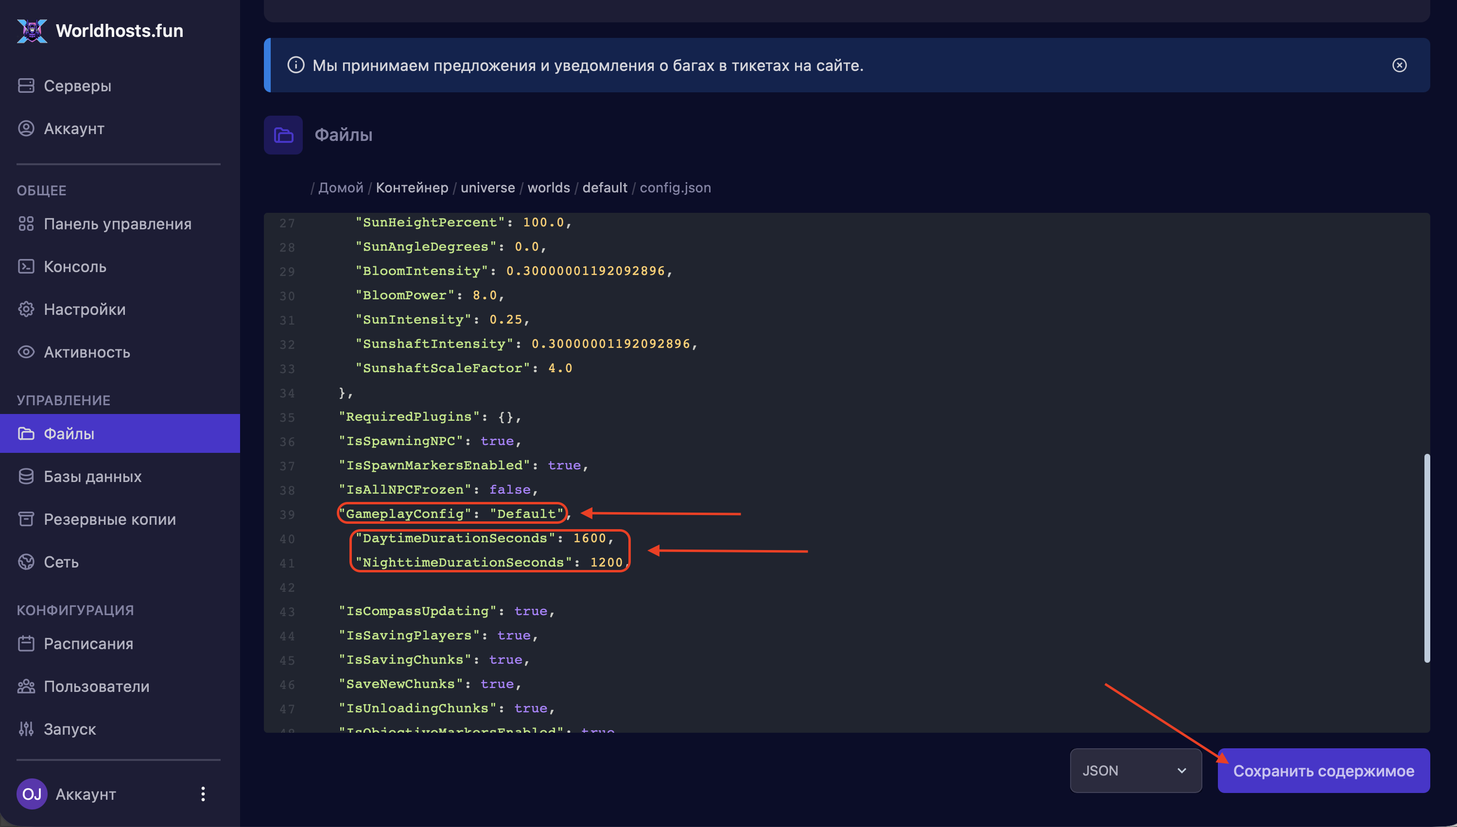Click the Базы данных database icon

pos(26,476)
